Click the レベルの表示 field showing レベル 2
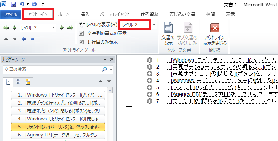The width and height of the screenshot is (278, 141). tap(136, 25)
